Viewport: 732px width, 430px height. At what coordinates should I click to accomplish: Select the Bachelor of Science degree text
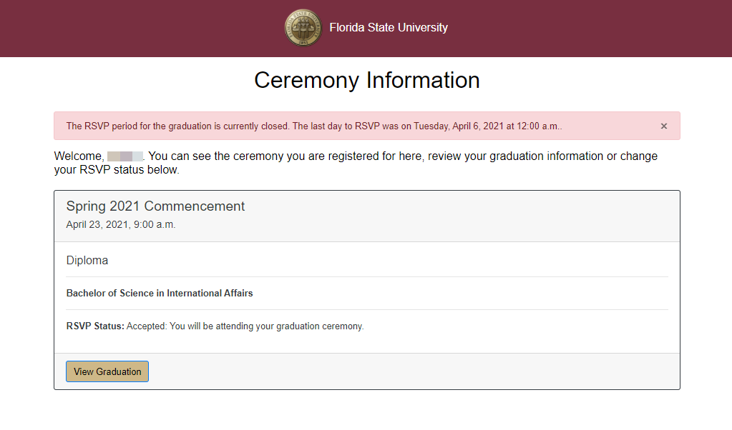click(160, 293)
